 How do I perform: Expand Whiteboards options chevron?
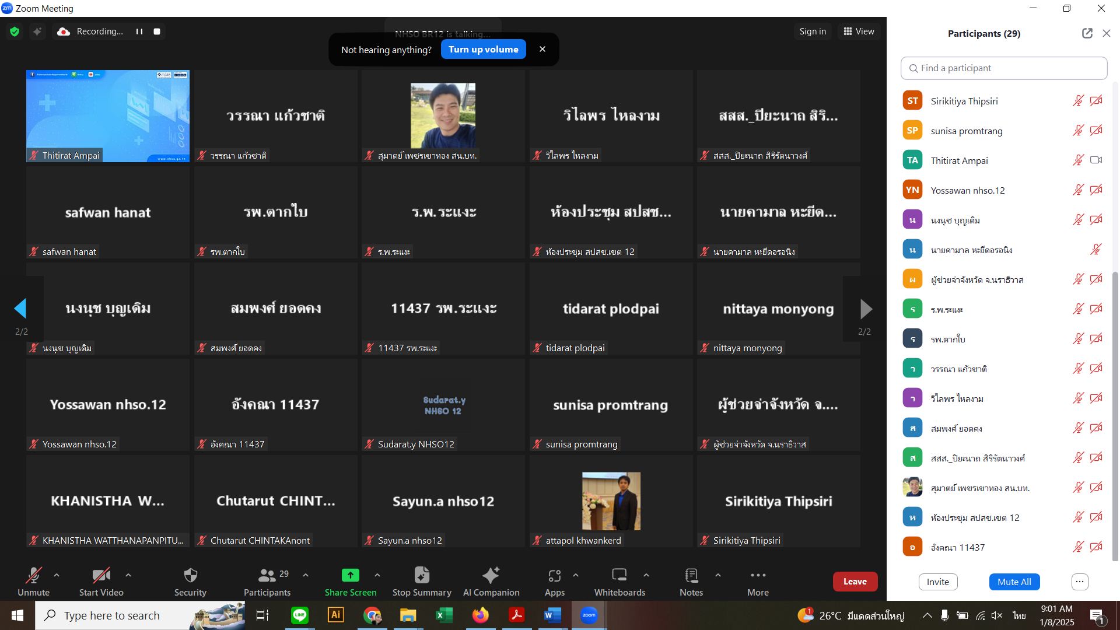pyautogui.click(x=646, y=575)
